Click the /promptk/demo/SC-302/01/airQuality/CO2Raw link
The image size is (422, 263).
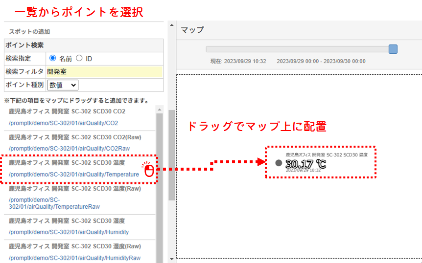pyautogui.click(x=69, y=149)
